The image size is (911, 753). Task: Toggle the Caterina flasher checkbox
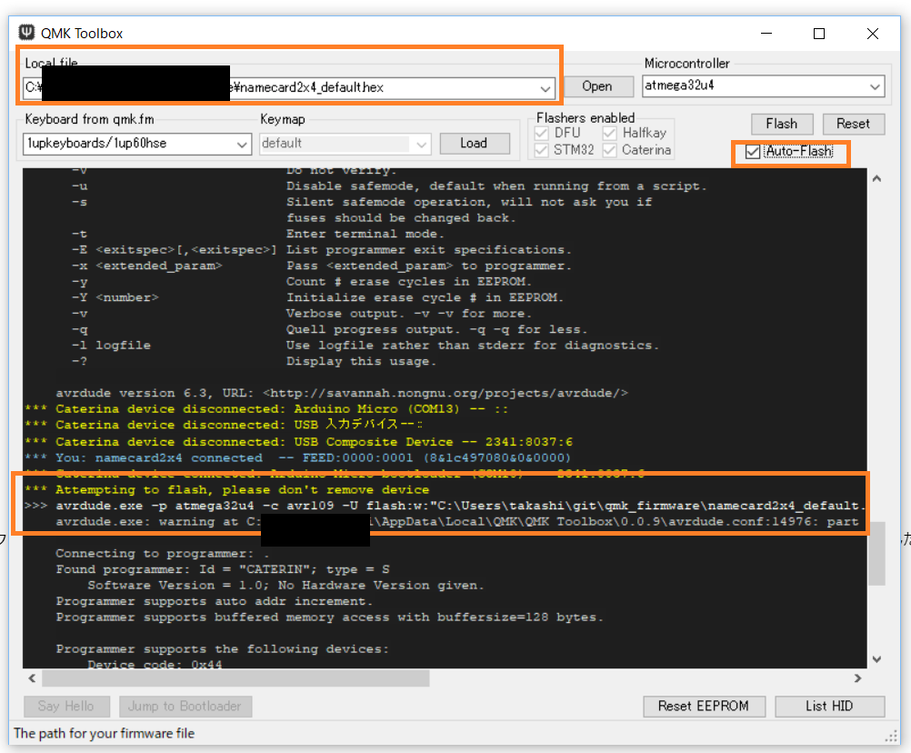(x=609, y=150)
